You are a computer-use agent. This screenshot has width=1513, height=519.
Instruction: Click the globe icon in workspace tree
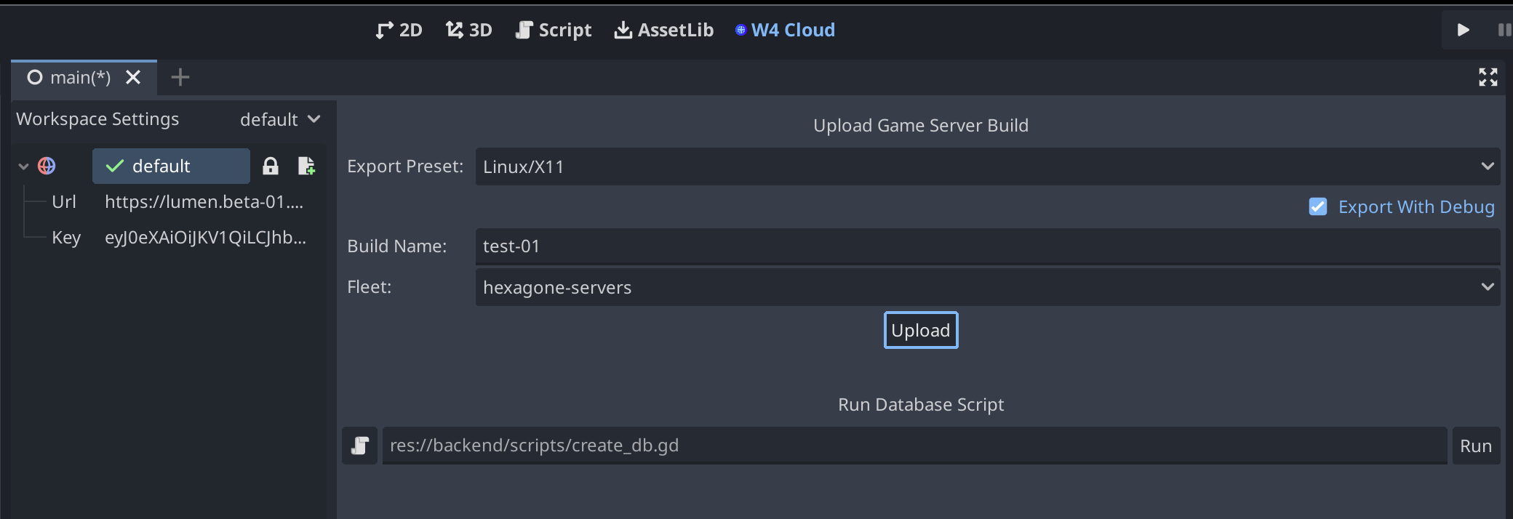point(47,166)
